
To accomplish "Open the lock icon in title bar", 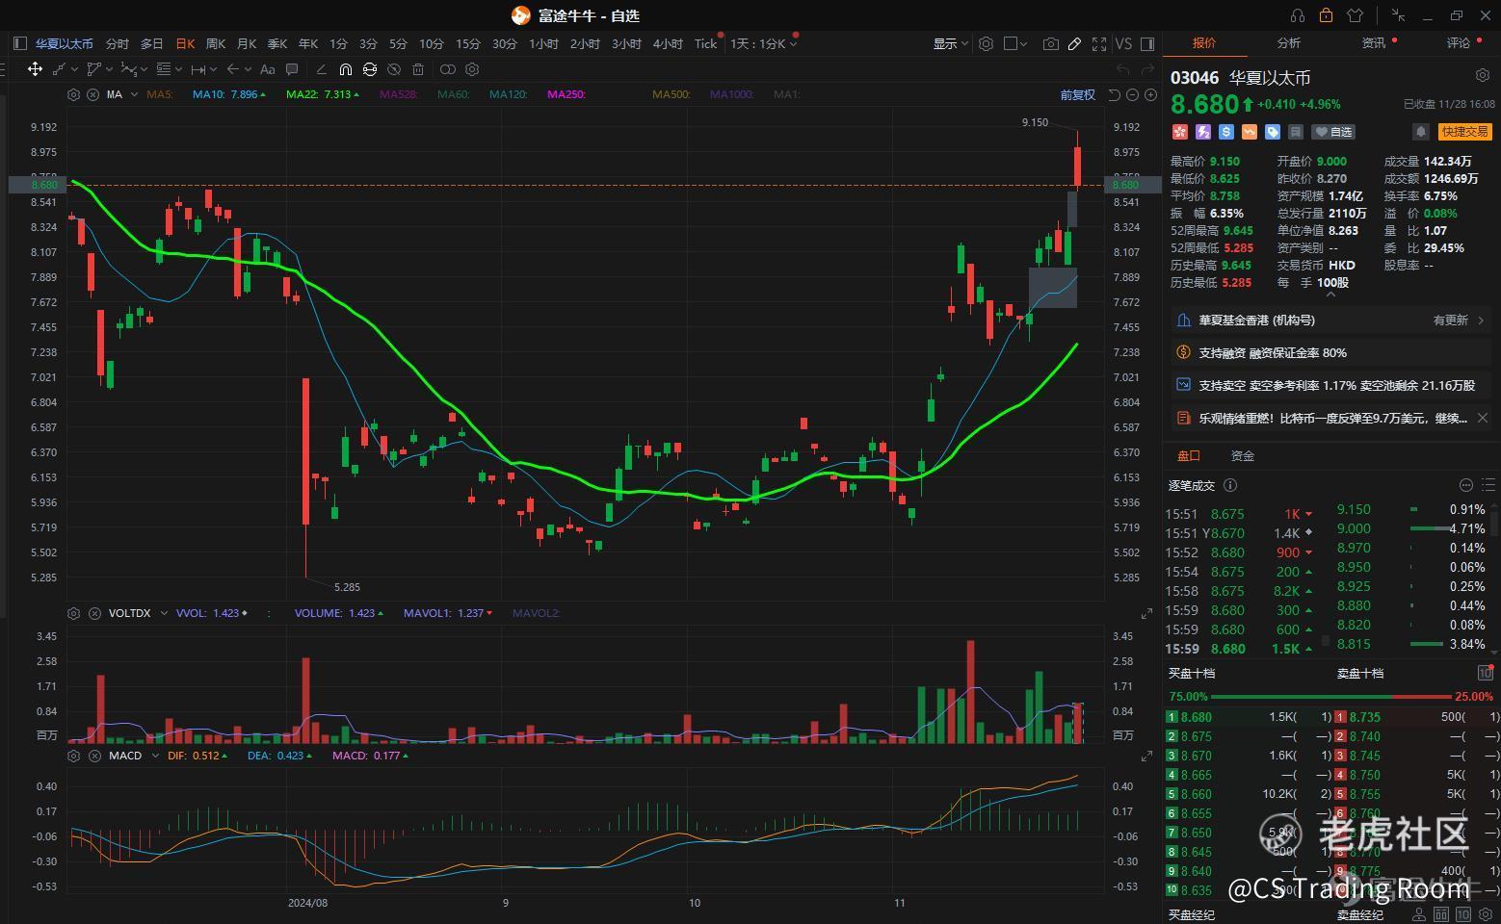I will point(1327,15).
